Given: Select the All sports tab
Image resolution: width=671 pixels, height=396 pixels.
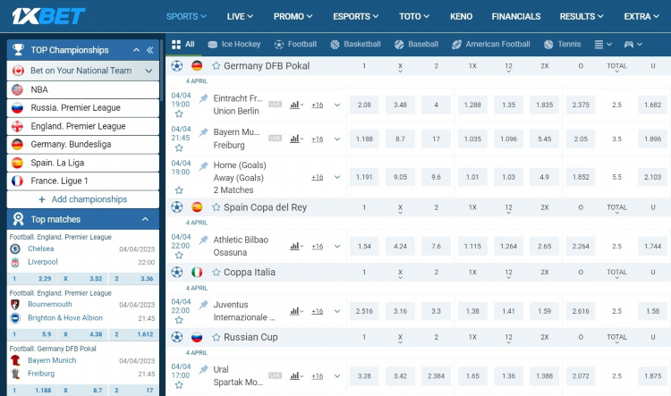Looking at the screenshot, I should point(183,44).
